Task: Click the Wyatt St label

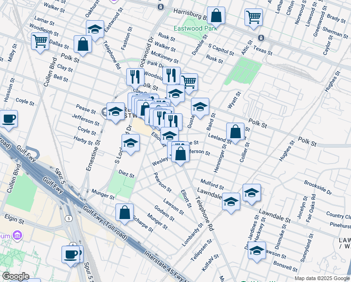Action: click(234, 100)
